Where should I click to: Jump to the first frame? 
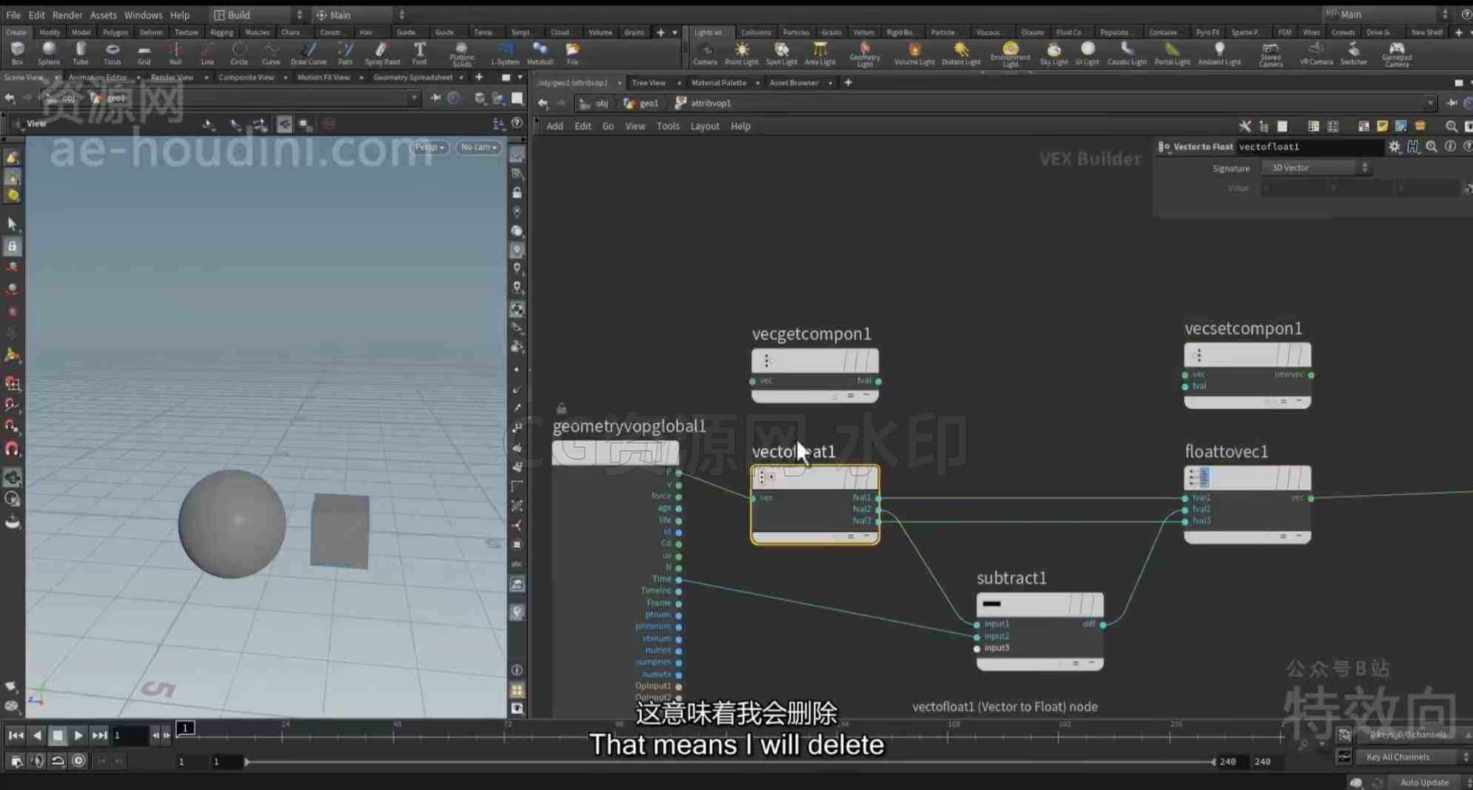16,735
